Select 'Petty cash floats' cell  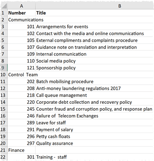[95, 136]
